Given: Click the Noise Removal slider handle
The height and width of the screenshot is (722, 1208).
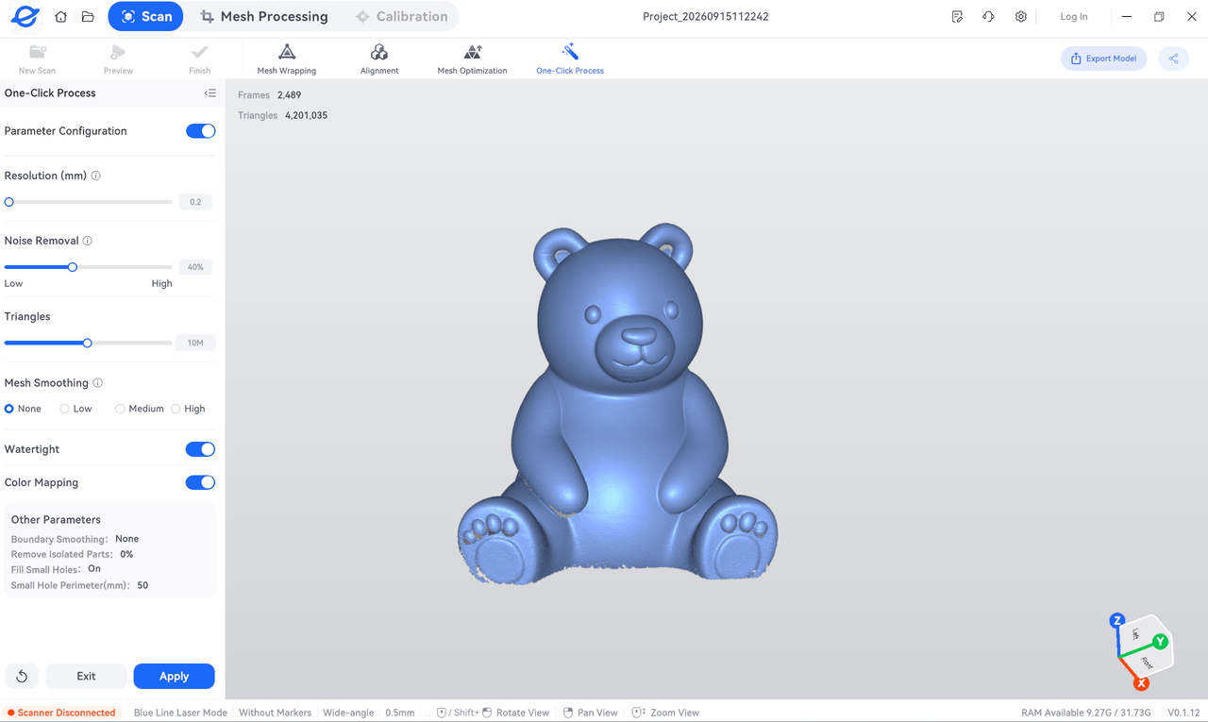Looking at the screenshot, I should pos(73,267).
